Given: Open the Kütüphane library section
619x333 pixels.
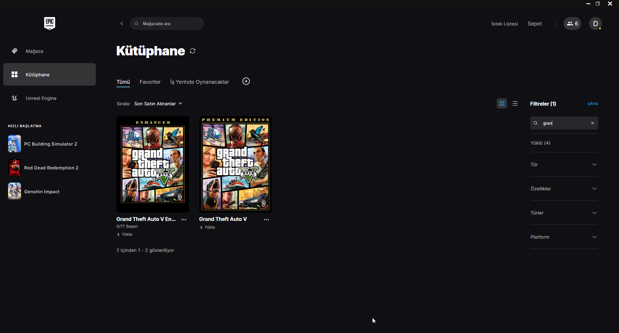Looking at the screenshot, I should [x=49, y=74].
